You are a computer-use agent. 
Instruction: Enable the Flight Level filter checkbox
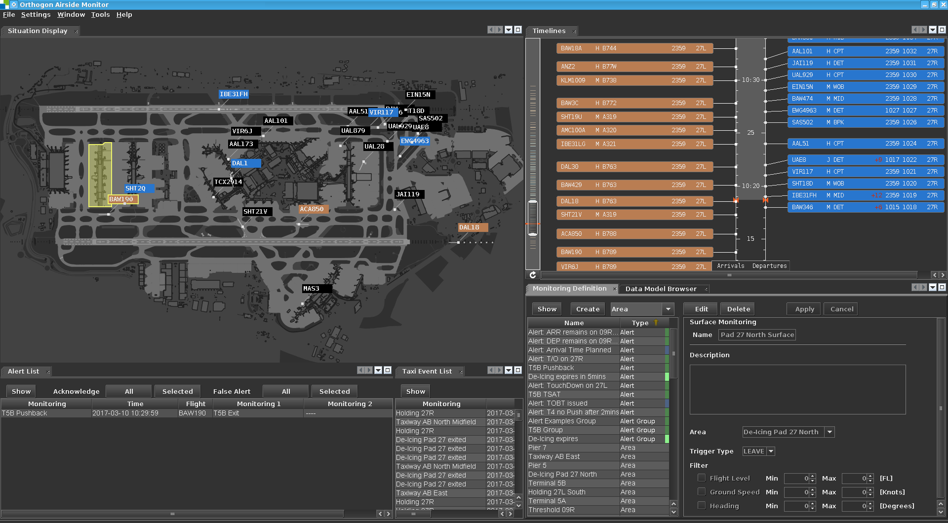pos(701,478)
